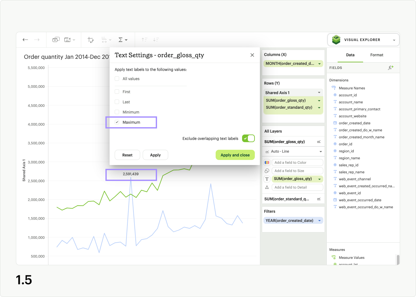Click the Measure Names field icon
Screen dimensions: 416x297
tap(334, 88)
